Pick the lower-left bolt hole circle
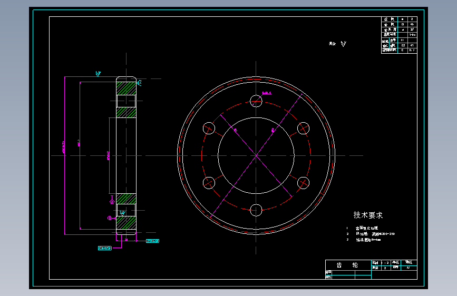 tap(209, 183)
